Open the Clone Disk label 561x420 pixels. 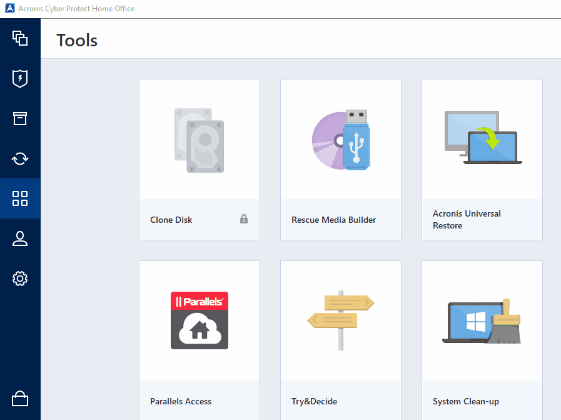pyautogui.click(x=171, y=220)
